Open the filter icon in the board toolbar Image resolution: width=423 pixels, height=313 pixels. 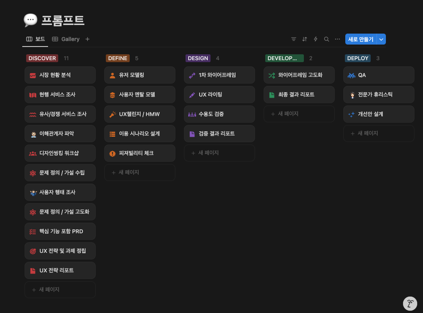pos(293,39)
